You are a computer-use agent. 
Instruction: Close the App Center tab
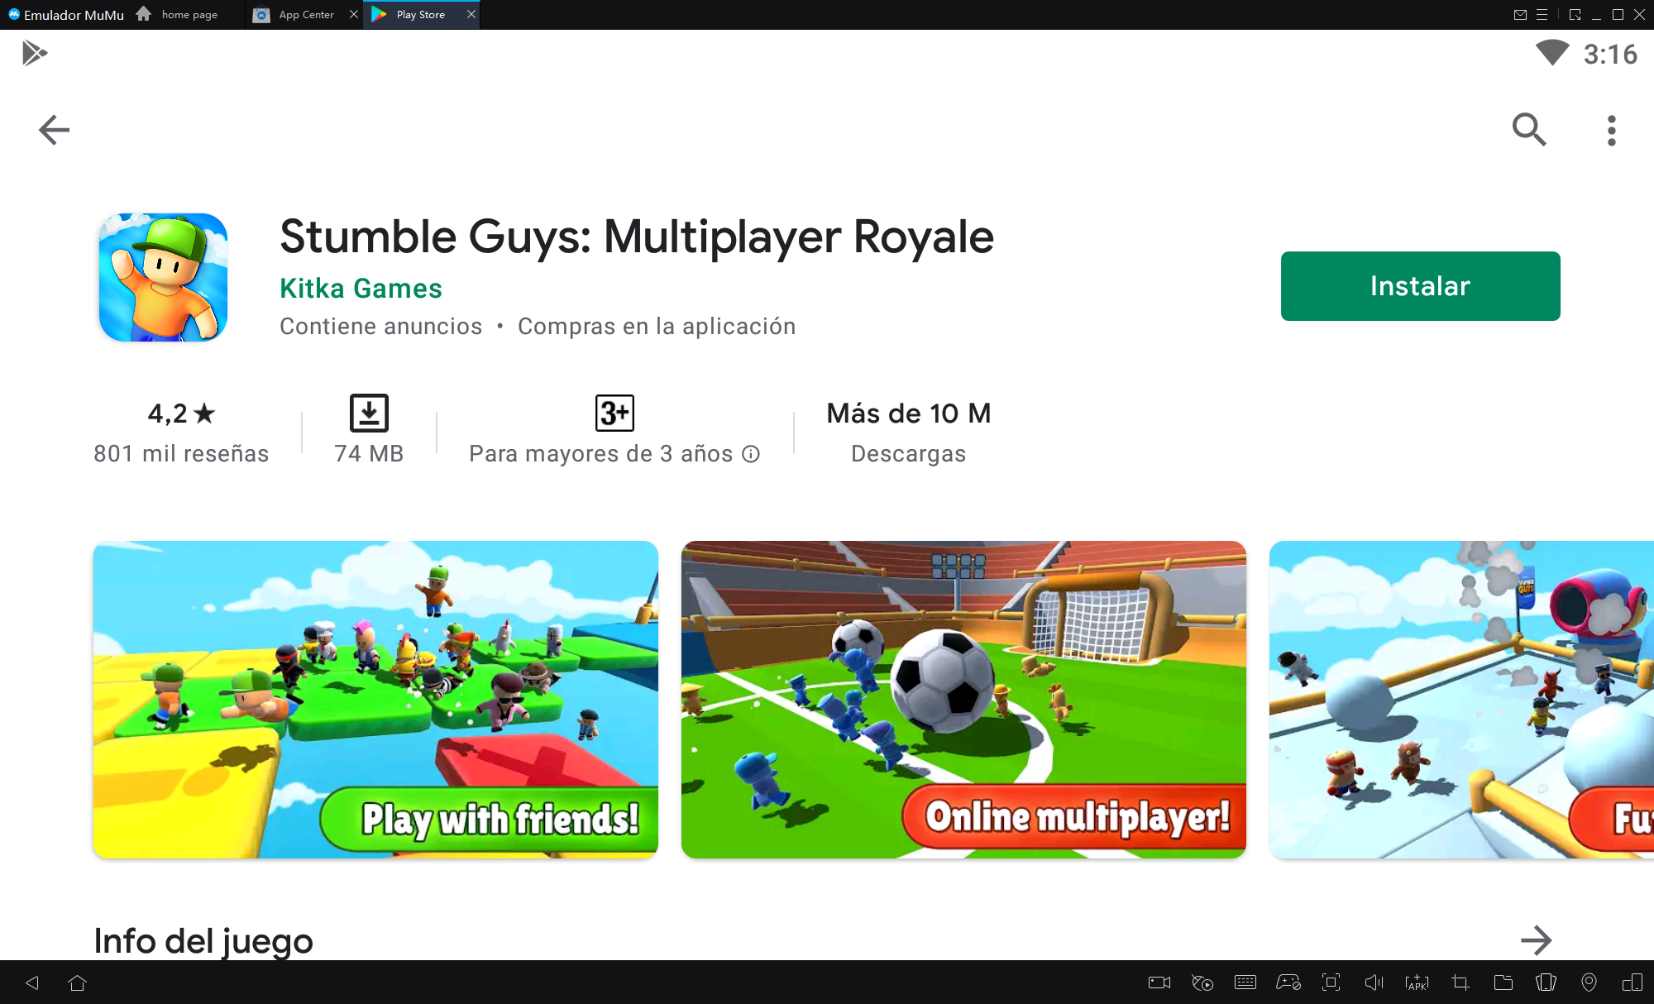click(x=354, y=14)
